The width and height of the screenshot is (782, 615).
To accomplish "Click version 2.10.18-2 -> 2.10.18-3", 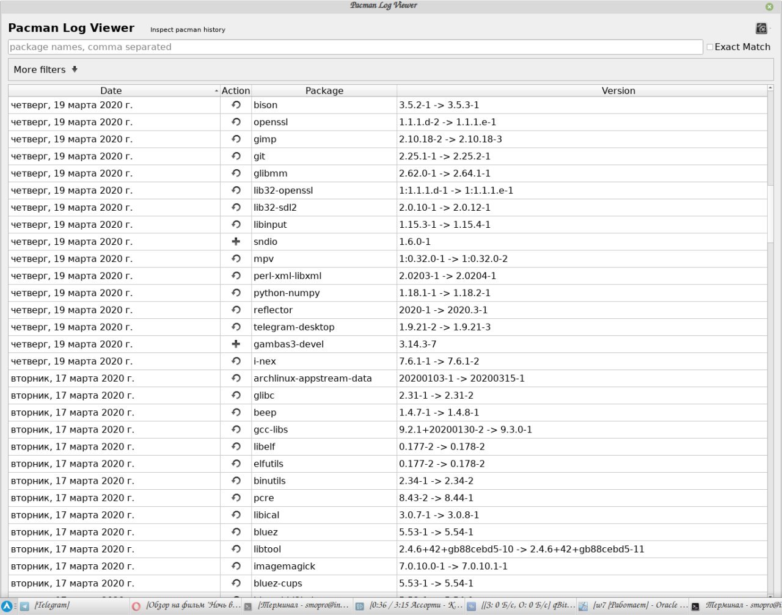I will pyautogui.click(x=450, y=139).
